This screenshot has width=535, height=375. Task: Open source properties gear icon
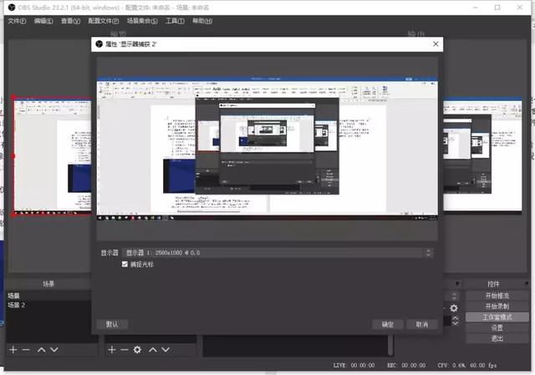tap(137, 350)
